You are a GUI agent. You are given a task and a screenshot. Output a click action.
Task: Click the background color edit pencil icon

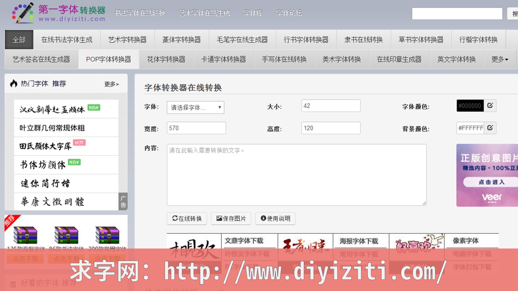tap(490, 128)
